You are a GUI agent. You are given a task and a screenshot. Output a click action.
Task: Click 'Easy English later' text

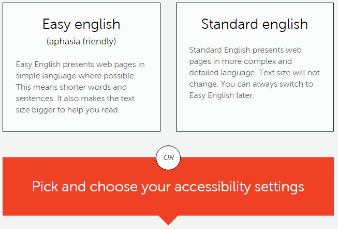coord(222,95)
